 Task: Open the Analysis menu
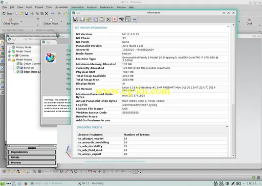pos(92,7)
